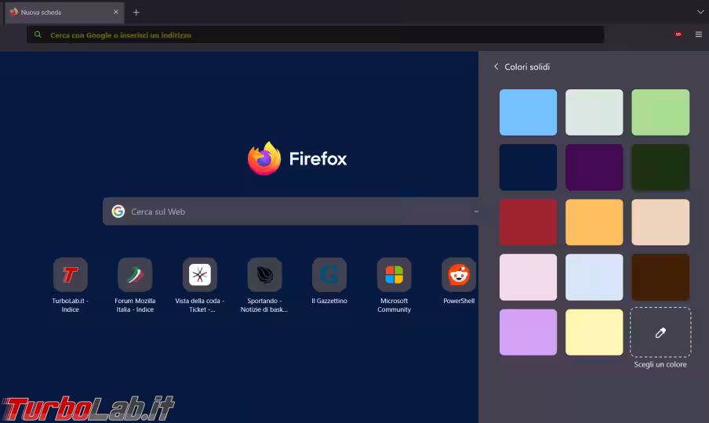Open the TurboLab.it shortcut tile
The height and width of the screenshot is (423, 709).
point(70,274)
